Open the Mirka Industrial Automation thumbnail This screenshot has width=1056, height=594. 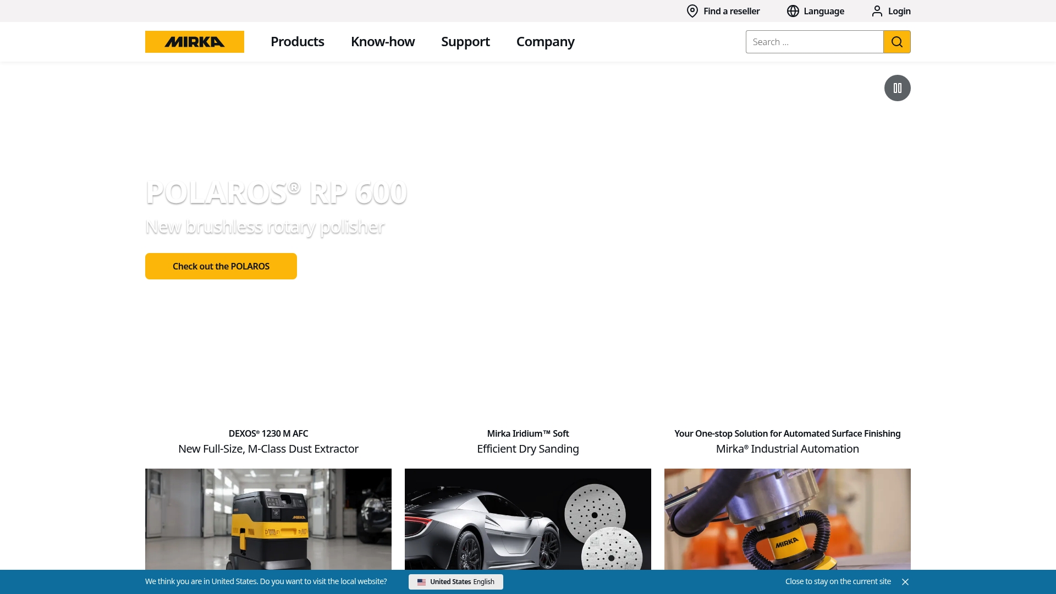pyautogui.click(x=787, y=519)
